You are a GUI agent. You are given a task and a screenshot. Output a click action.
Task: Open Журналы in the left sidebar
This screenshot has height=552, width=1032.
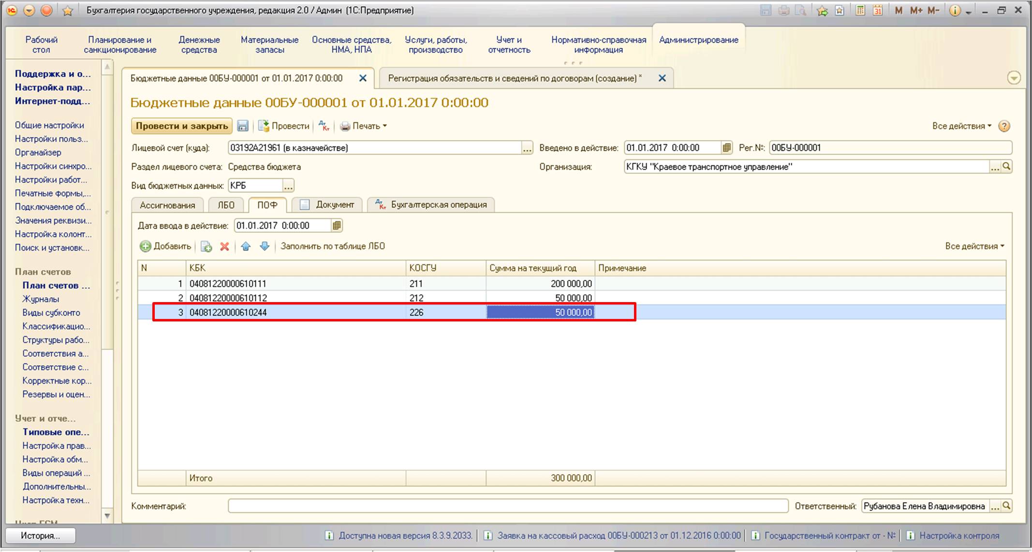click(41, 299)
